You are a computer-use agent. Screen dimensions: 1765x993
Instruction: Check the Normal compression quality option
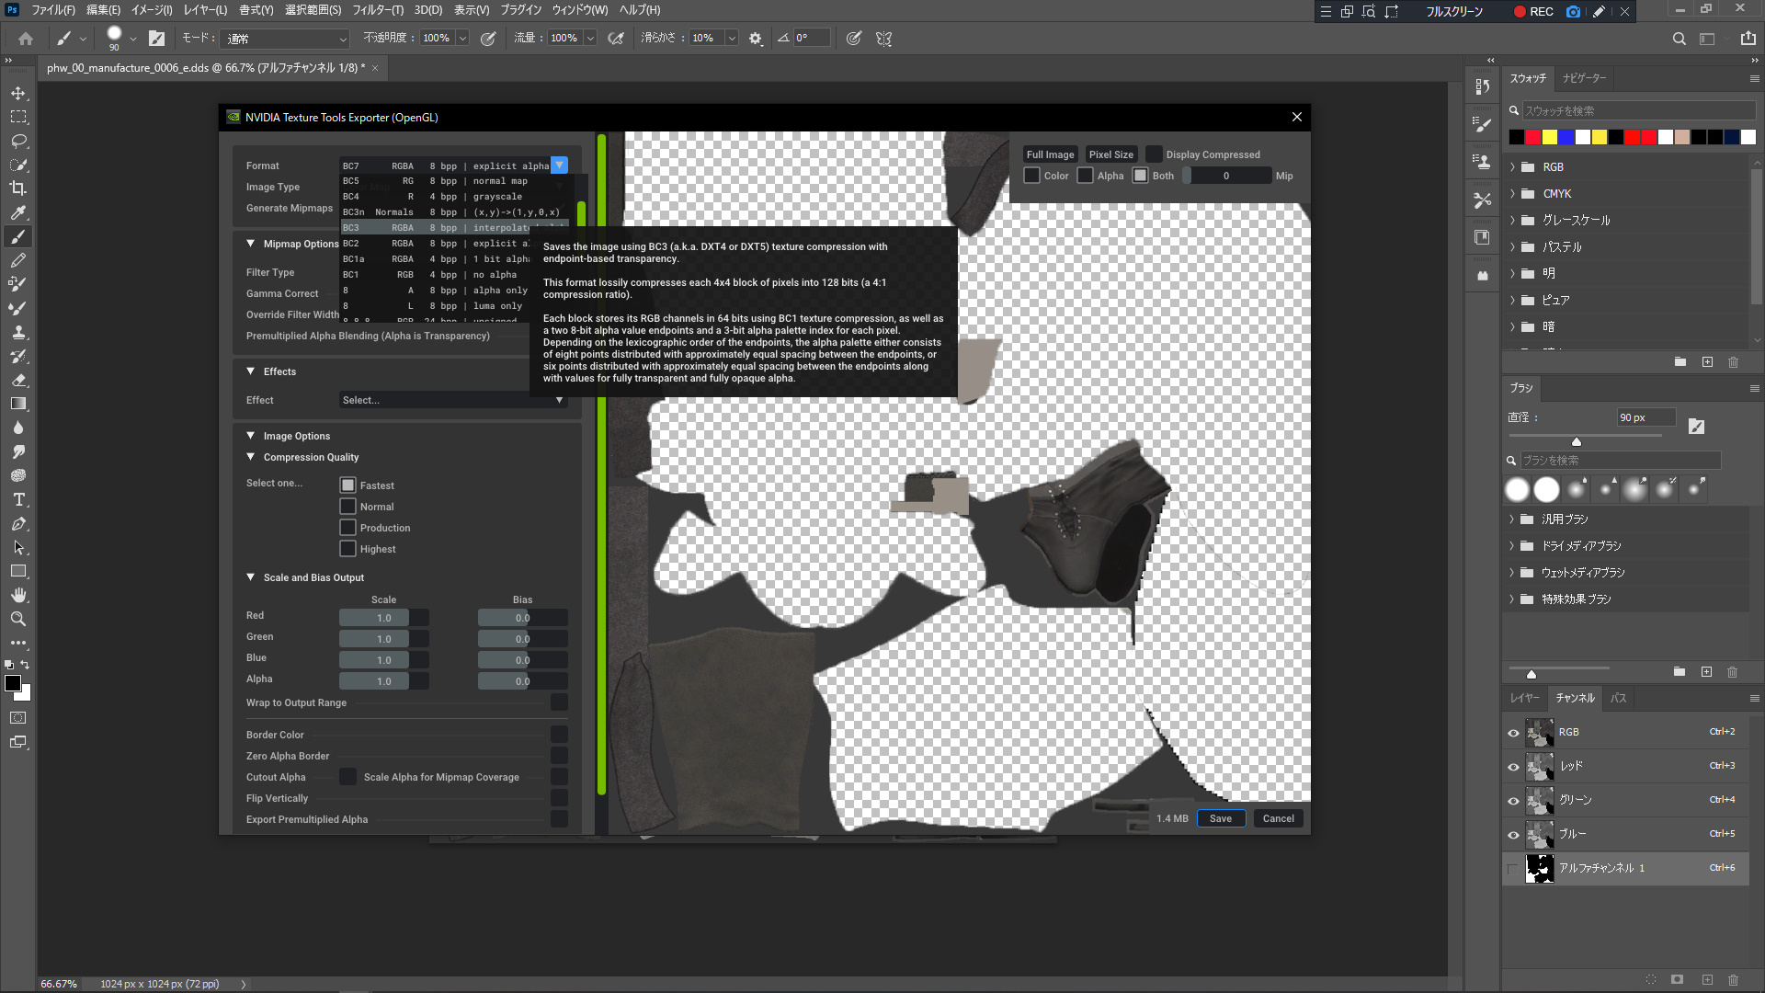pos(347,507)
